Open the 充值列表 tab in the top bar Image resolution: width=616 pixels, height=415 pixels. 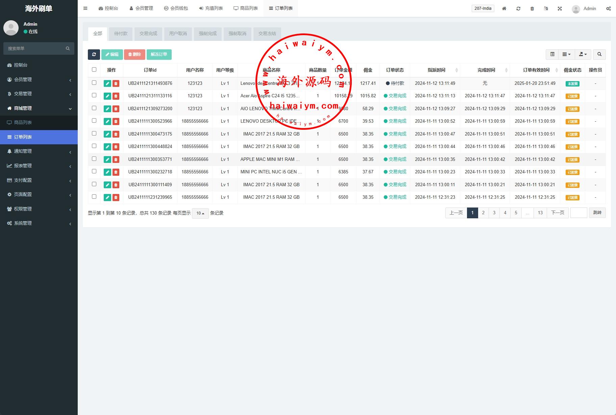pyautogui.click(x=211, y=8)
